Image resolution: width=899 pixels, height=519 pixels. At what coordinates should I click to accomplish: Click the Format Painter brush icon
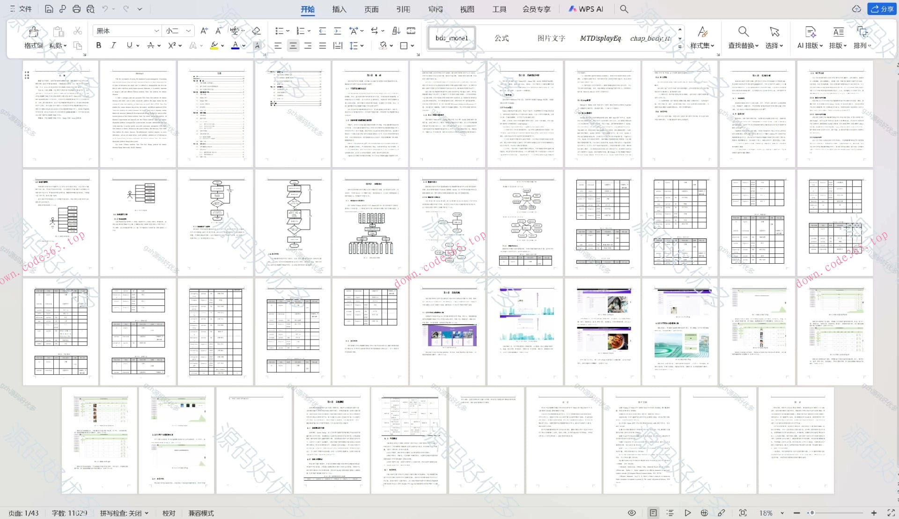pyautogui.click(x=33, y=32)
